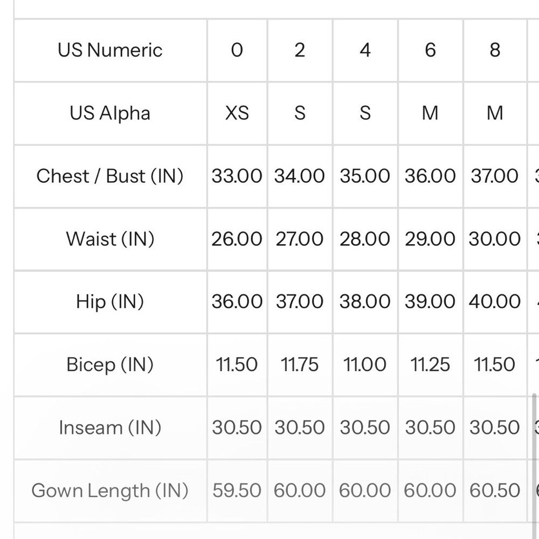The width and height of the screenshot is (539, 539).
Task: Click the Chest / Bust (IN) label
Action: (110, 176)
